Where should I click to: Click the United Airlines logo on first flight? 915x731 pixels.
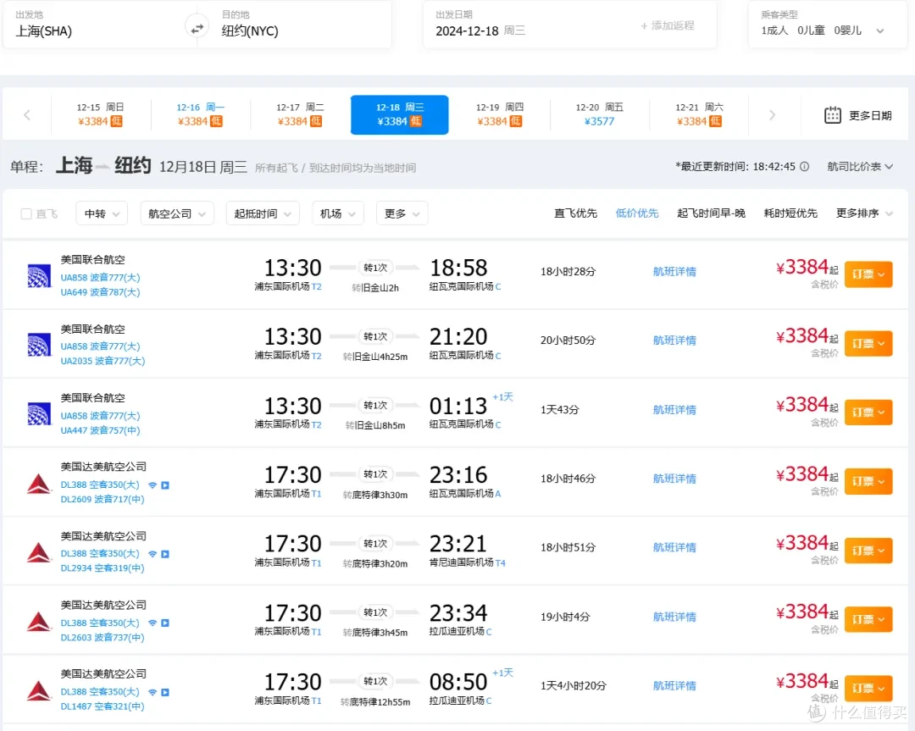click(38, 274)
